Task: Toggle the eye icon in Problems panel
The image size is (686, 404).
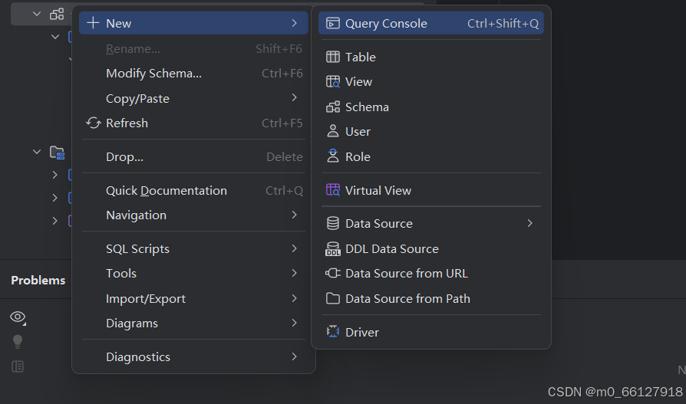Action: point(18,317)
